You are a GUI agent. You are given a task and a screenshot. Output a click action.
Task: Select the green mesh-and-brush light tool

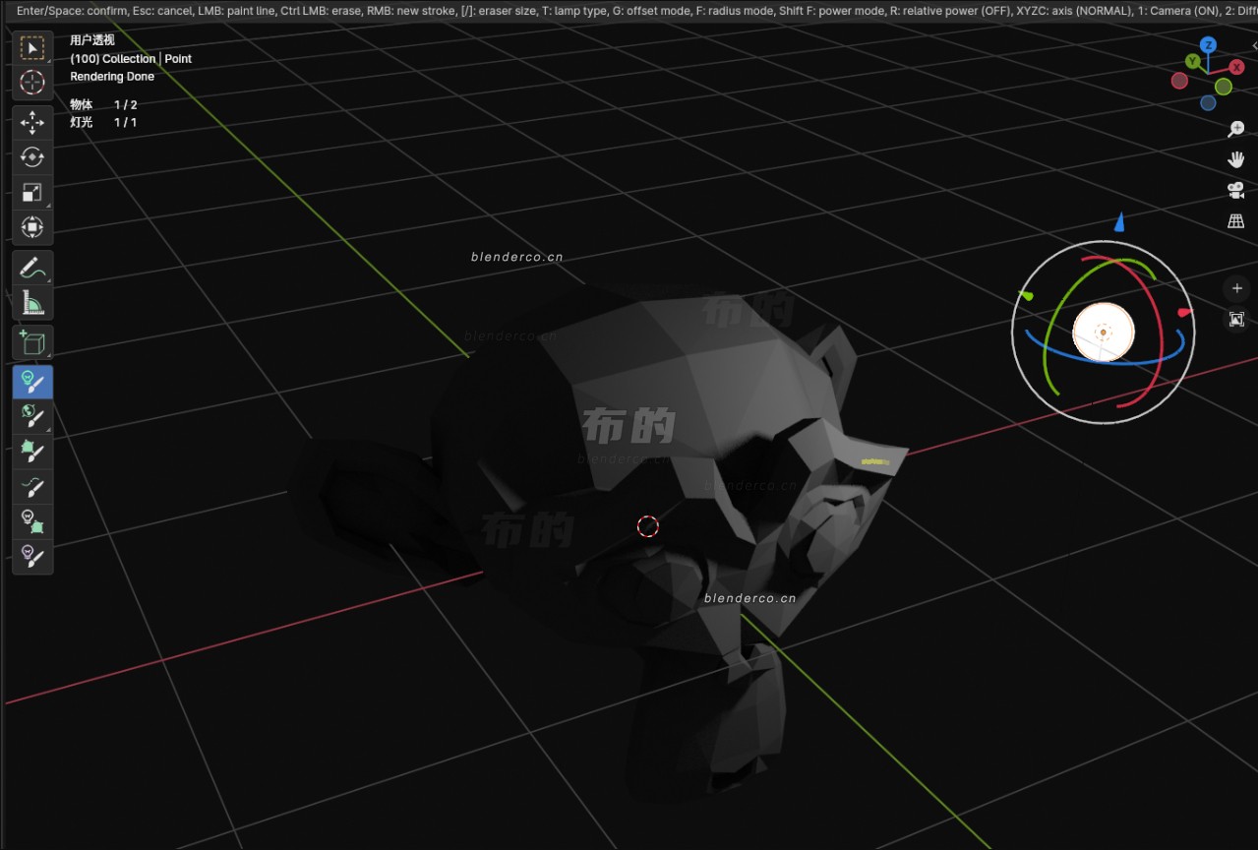click(32, 453)
